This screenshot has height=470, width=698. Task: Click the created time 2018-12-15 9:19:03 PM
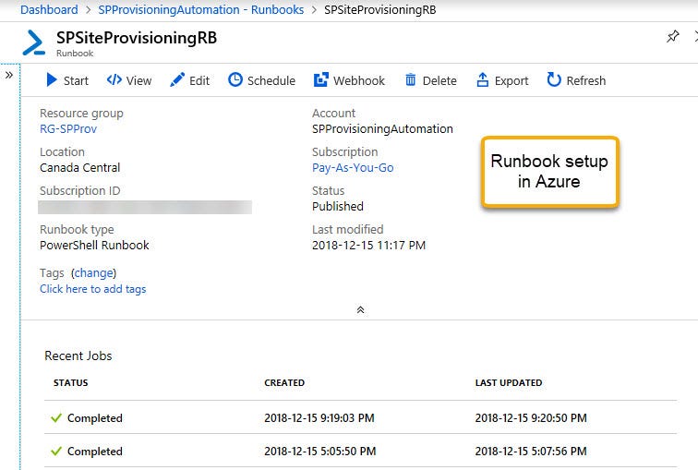click(319, 418)
